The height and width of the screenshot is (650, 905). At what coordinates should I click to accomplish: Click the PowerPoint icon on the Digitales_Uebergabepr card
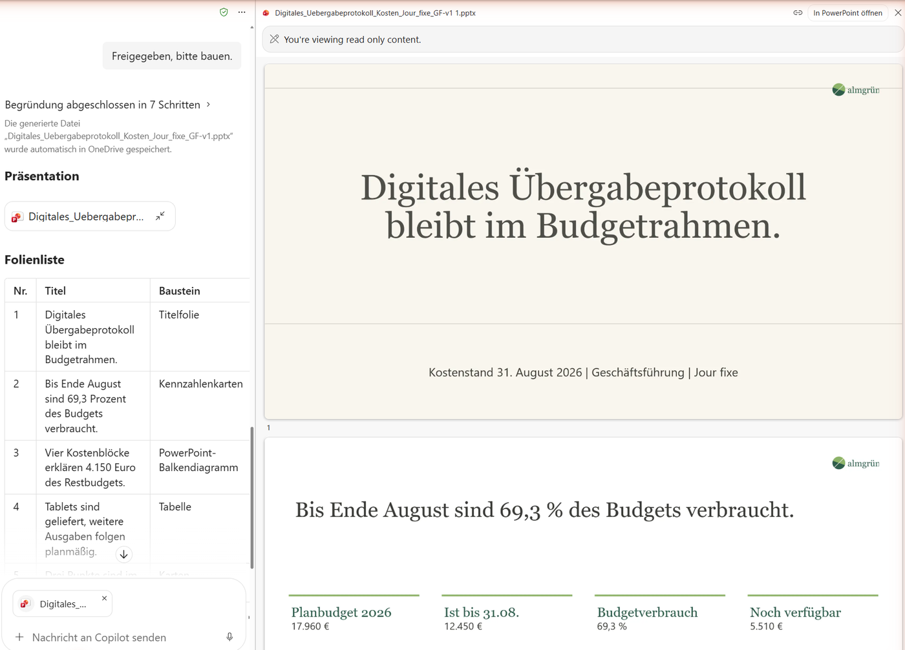pyautogui.click(x=17, y=217)
